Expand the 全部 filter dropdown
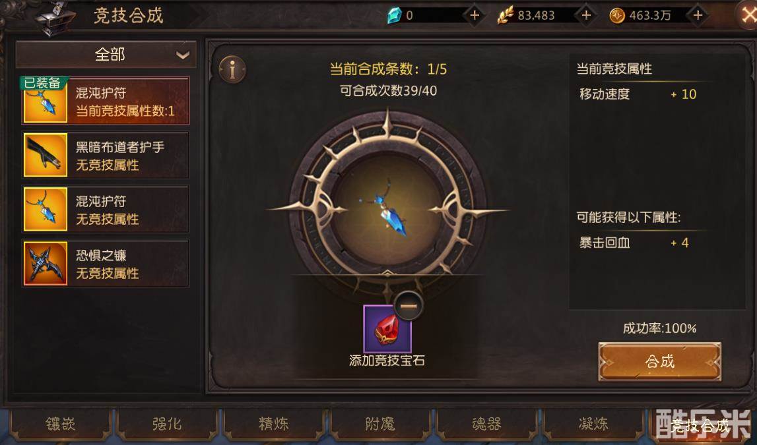The image size is (757, 445). point(106,55)
